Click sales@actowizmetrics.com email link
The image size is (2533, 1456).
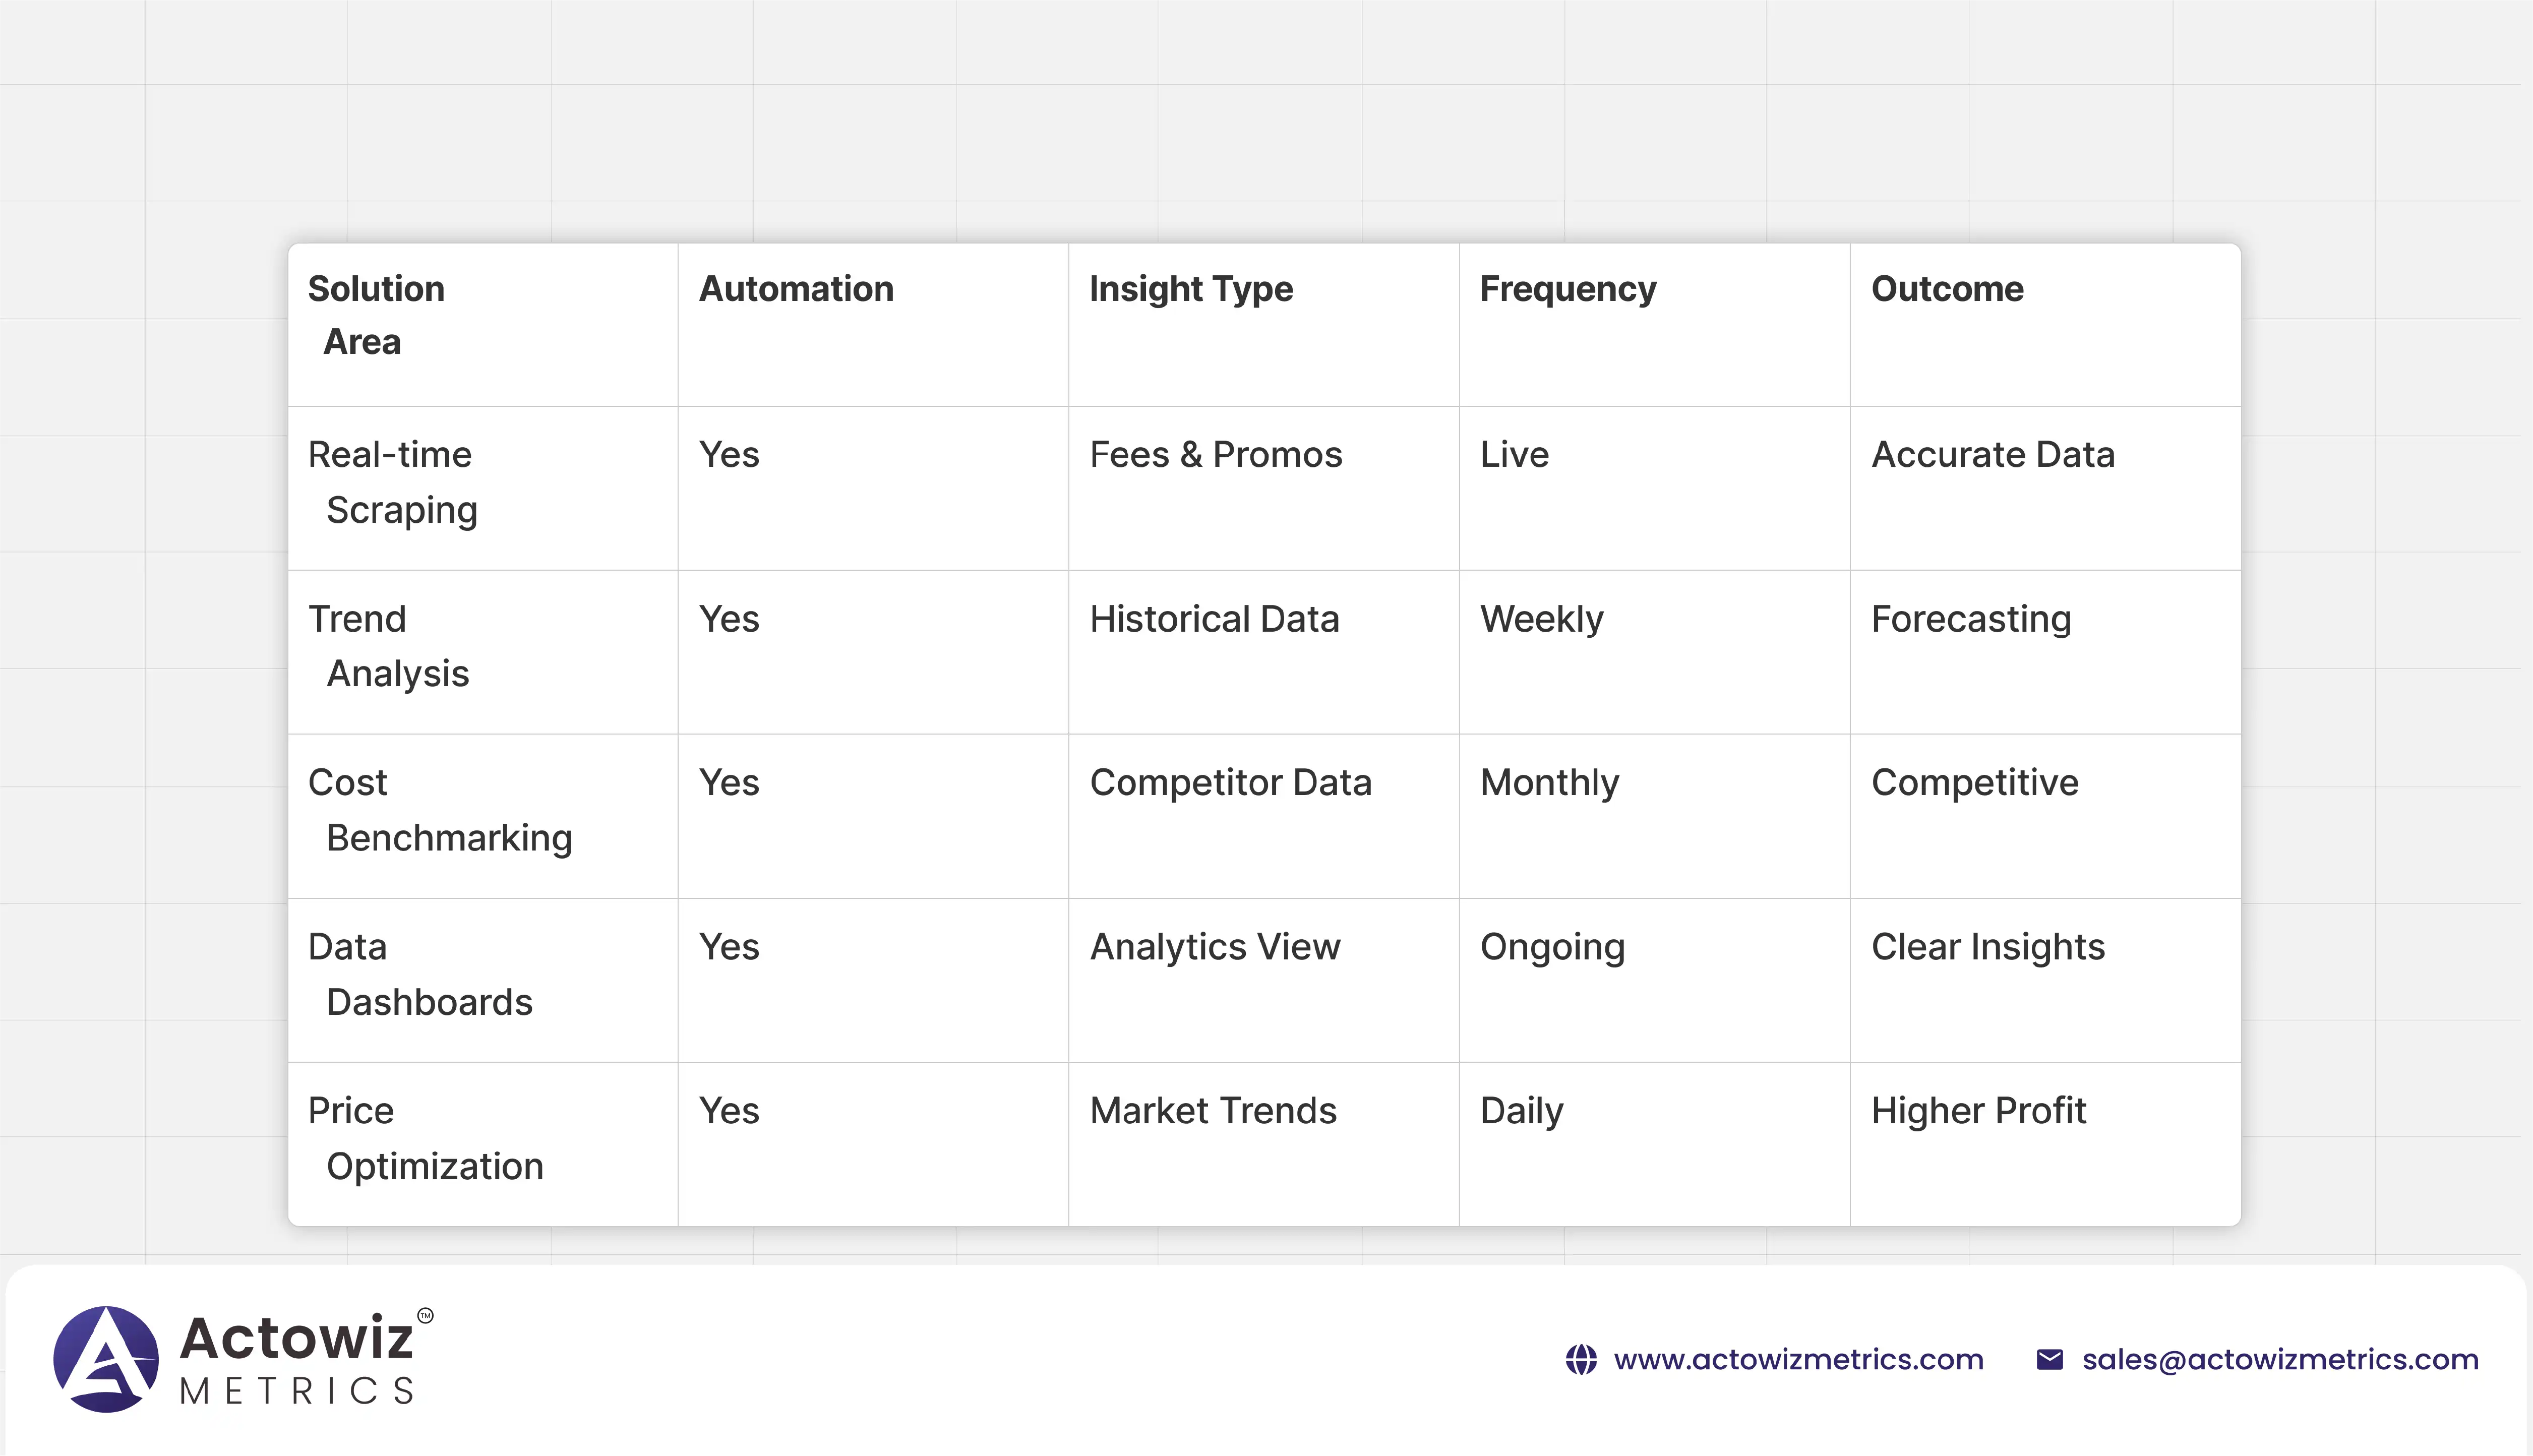[x=2280, y=1360]
